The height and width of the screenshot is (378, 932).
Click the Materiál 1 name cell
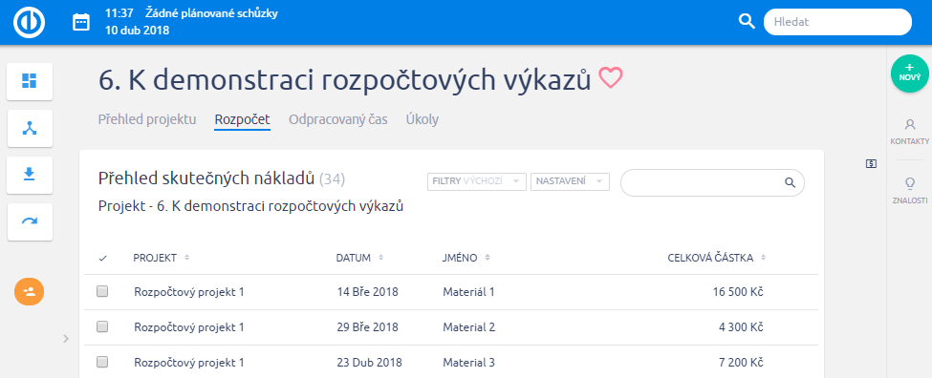tap(468, 292)
